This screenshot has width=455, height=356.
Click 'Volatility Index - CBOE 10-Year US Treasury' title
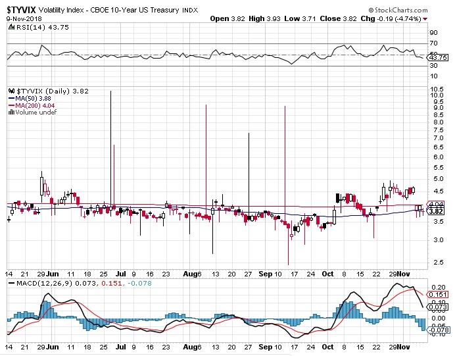click(x=108, y=10)
